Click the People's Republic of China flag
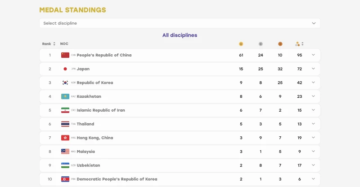Image resolution: width=360 pixels, height=187 pixels. 65,55
